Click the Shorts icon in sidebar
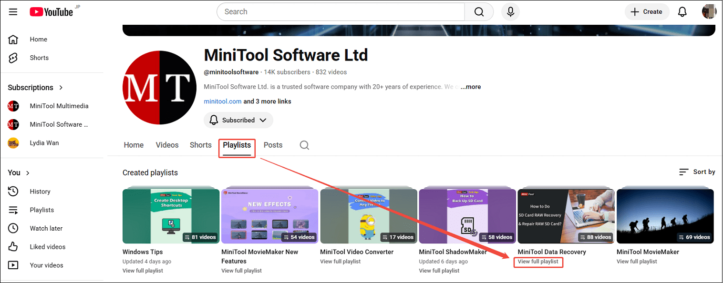The width and height of the screenshot is (723, 283). (13, 58)
